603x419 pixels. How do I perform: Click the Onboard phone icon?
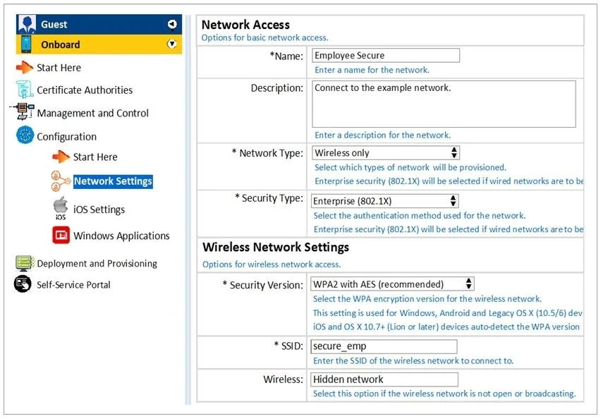click(x=26, y=44)
